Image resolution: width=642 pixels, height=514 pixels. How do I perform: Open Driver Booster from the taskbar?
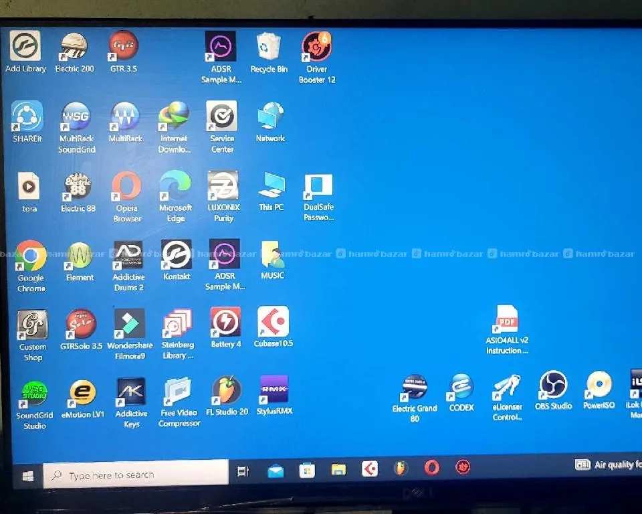(x=463, y=467)
